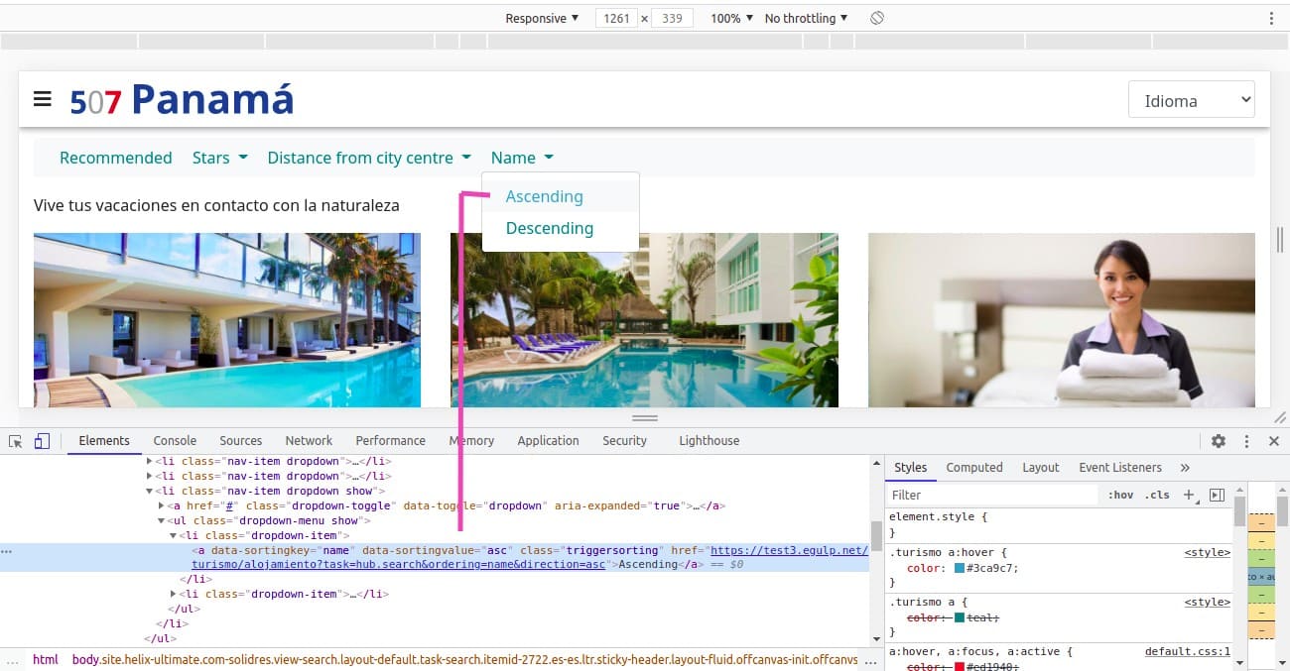Click the Recommended sort link
This screenshot has width=1290, height=671.
pyautogui.click(x=115, y=158)
